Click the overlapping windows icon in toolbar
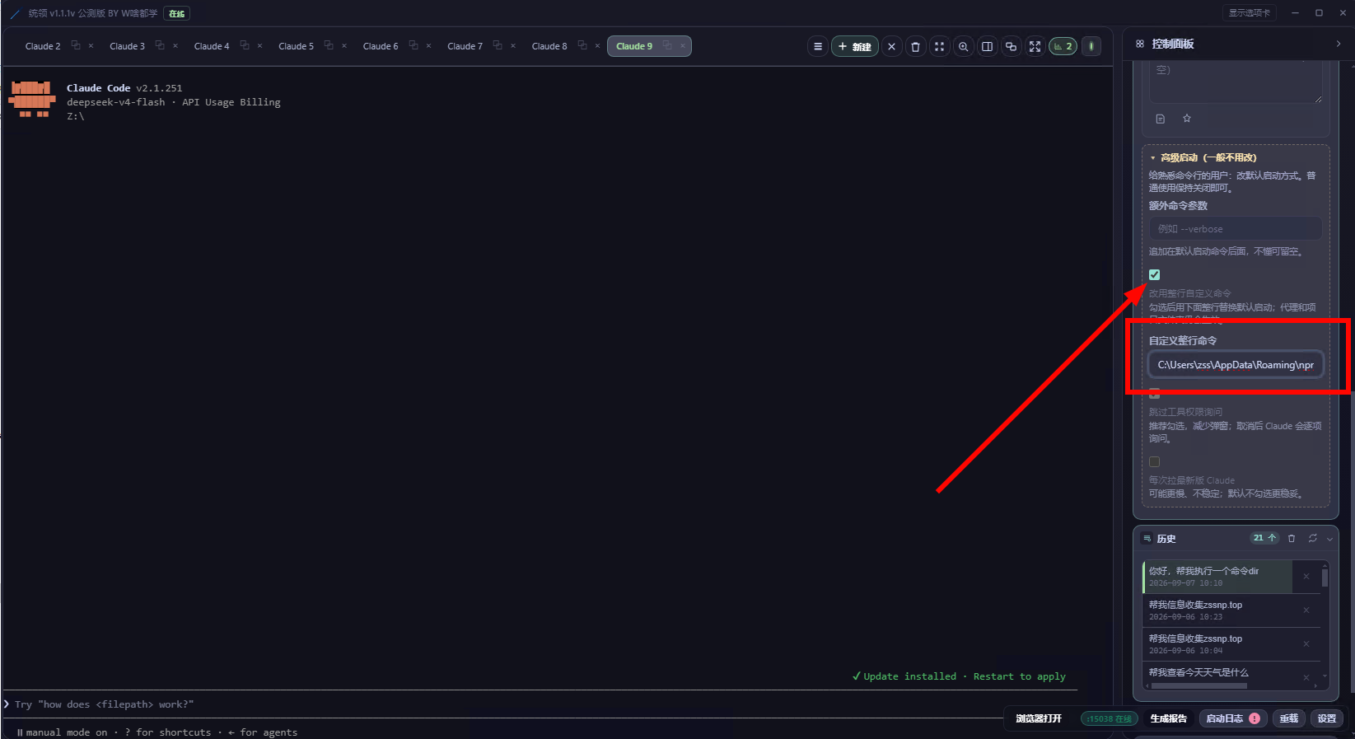This screenshot has width=1355, height=739. (1011, 47)
